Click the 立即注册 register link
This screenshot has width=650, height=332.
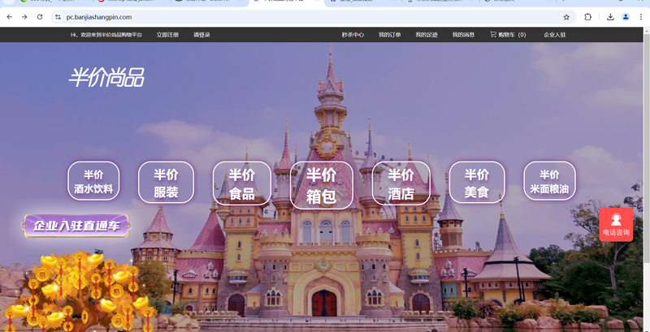[167, 35]
